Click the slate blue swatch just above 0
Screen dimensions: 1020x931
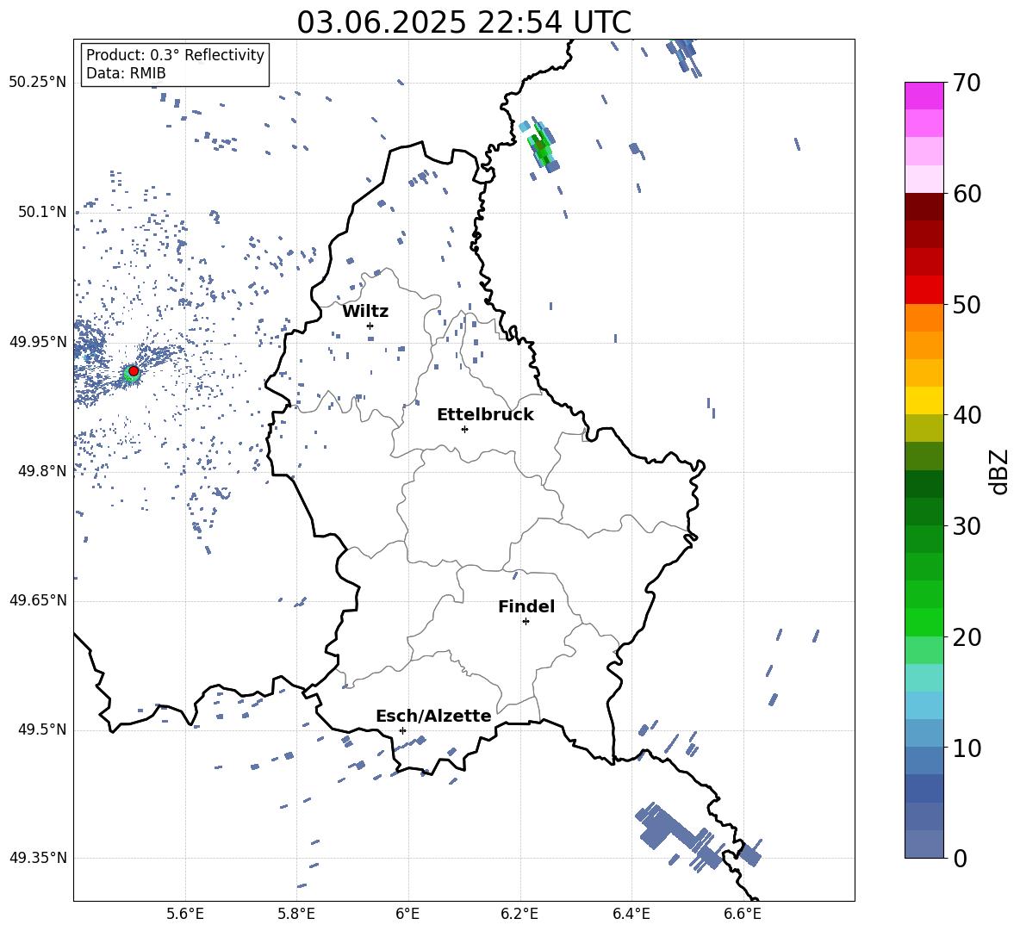[924, 844]
